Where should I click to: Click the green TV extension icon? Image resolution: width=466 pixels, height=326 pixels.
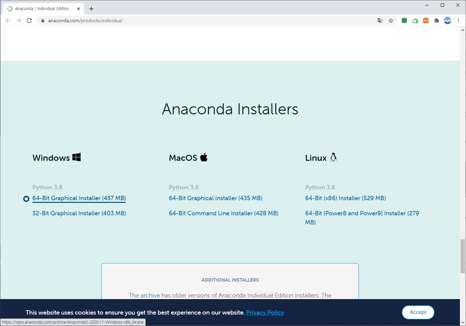click(x=415, y=21)
